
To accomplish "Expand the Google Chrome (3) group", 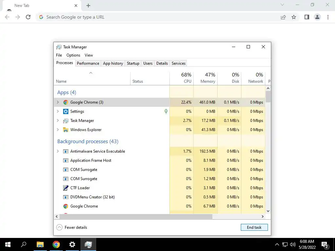I will click(58, 102).
